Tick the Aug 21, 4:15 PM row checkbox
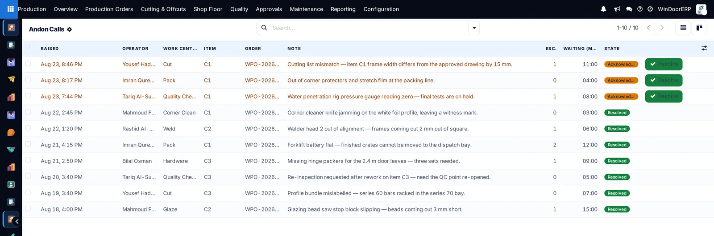714x236 pixels. 28,144
